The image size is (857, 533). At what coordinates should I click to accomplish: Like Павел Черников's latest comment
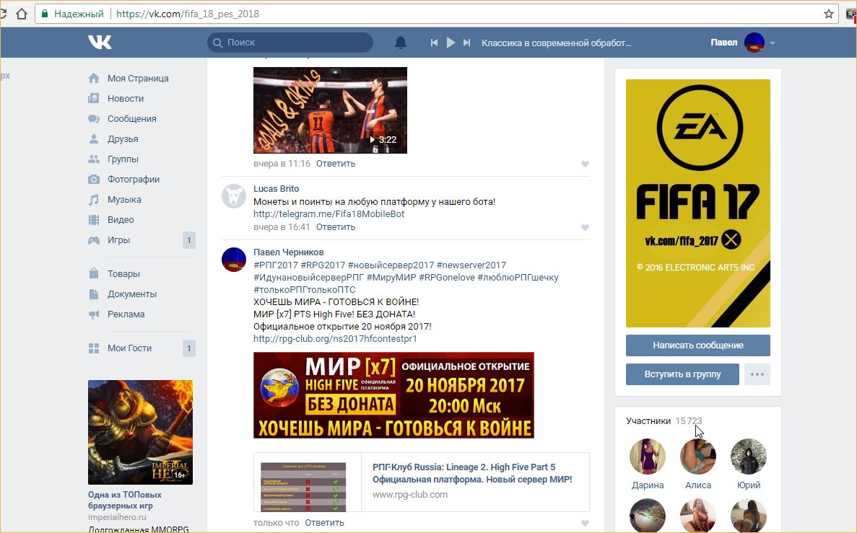tap(585, 523)
